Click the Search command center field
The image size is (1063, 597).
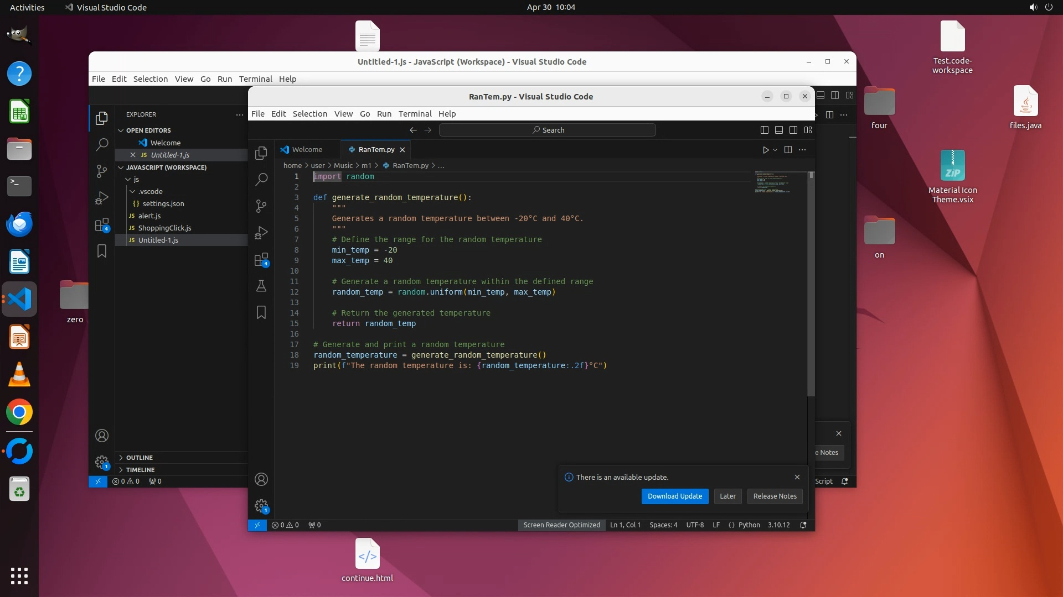click(547, 130)
